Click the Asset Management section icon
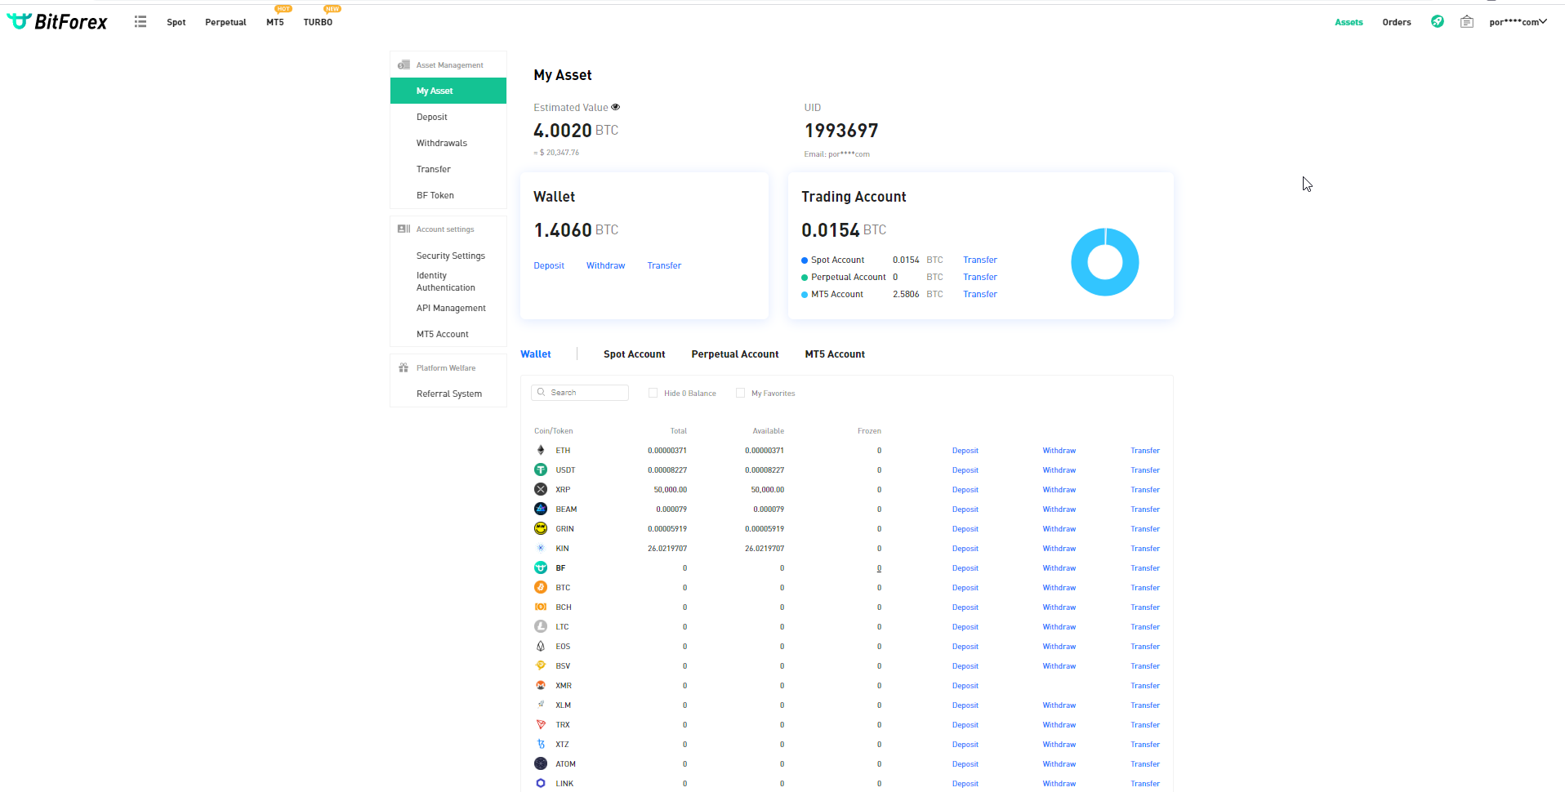1565x792 pixels. point(404,65)
